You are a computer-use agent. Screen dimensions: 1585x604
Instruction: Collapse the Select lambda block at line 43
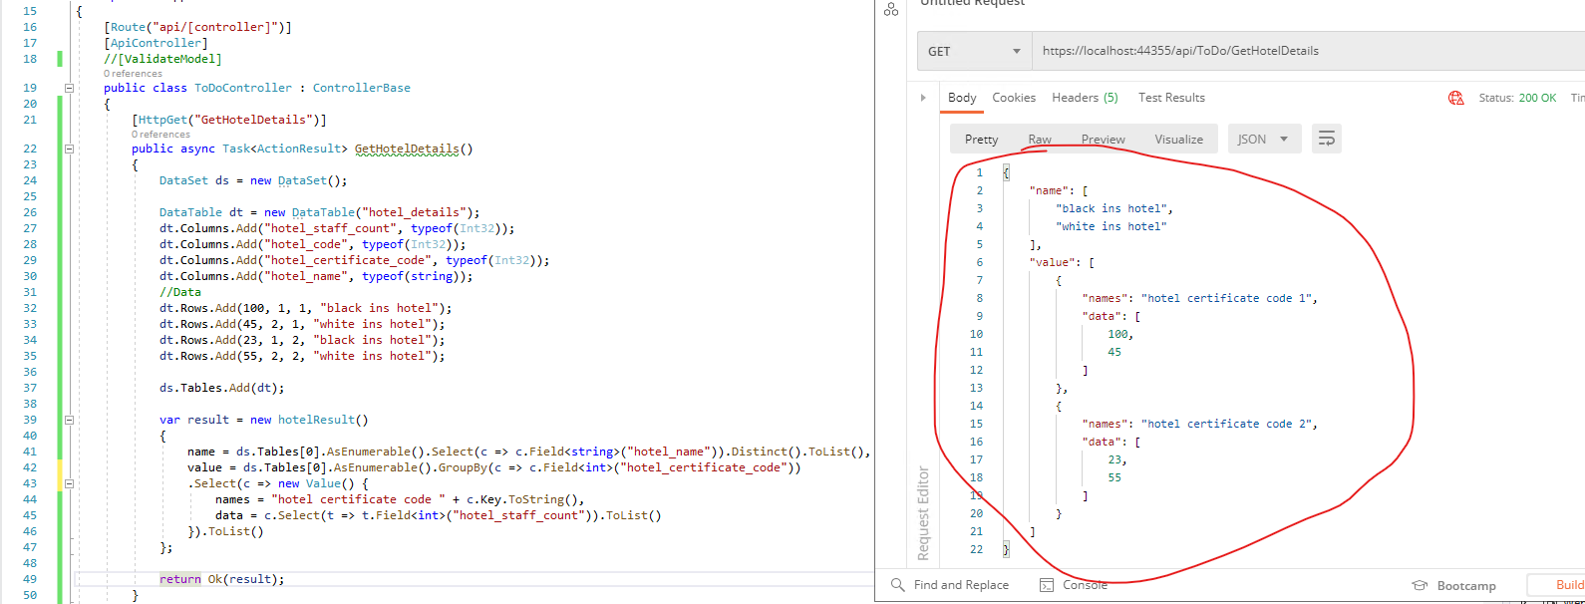point(69,483)
